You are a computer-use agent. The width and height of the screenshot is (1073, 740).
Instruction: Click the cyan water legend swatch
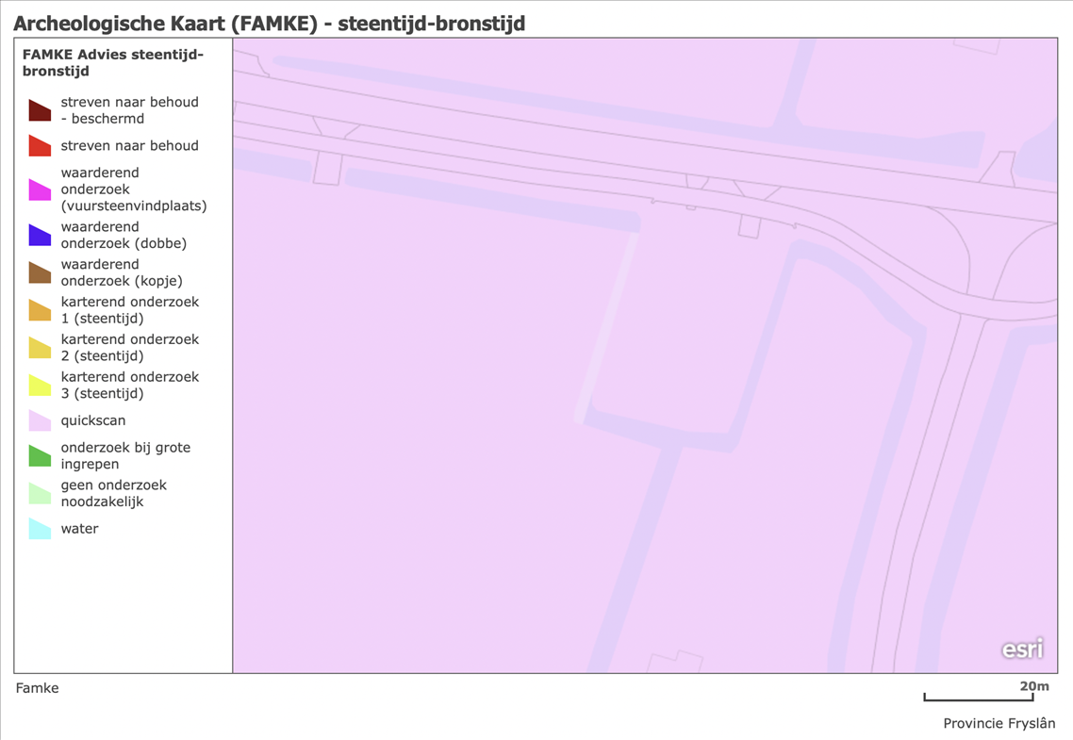click(x=40, y=529)
